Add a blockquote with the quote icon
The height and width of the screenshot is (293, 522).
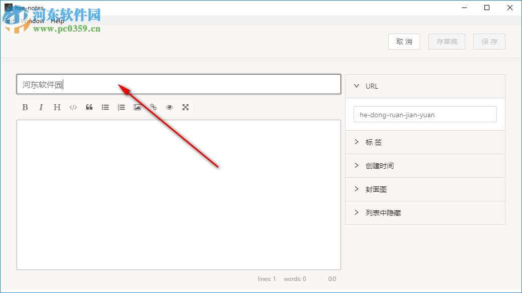[x=89, y=107]
